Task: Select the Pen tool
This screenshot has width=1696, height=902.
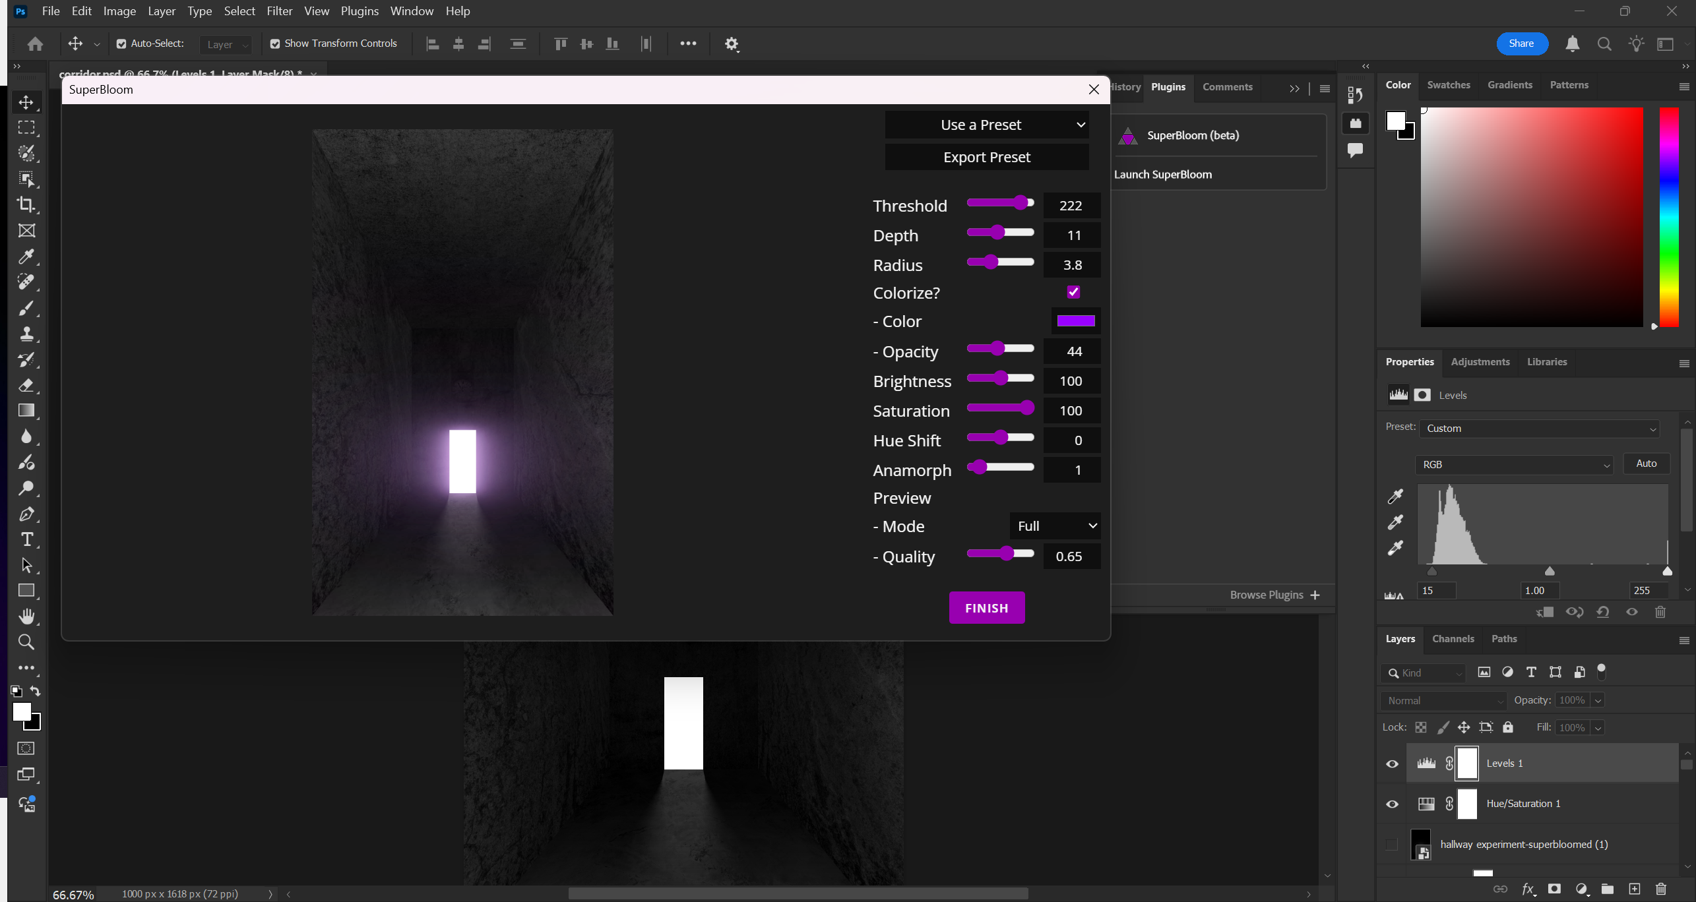Action: (26, 514)
